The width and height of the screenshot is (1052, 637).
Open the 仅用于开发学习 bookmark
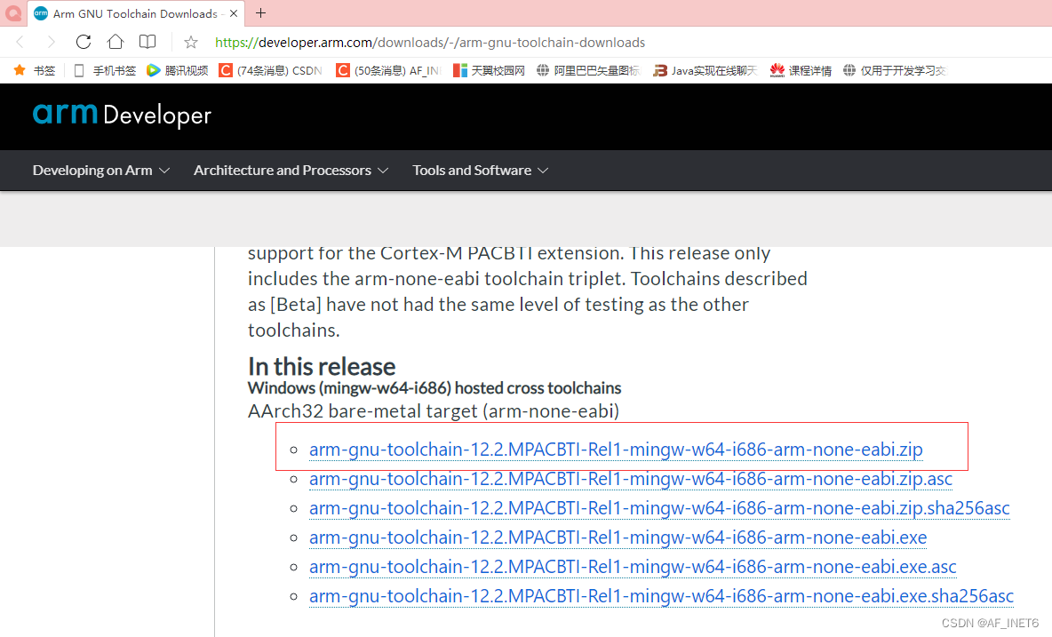[x=895, y=70]
